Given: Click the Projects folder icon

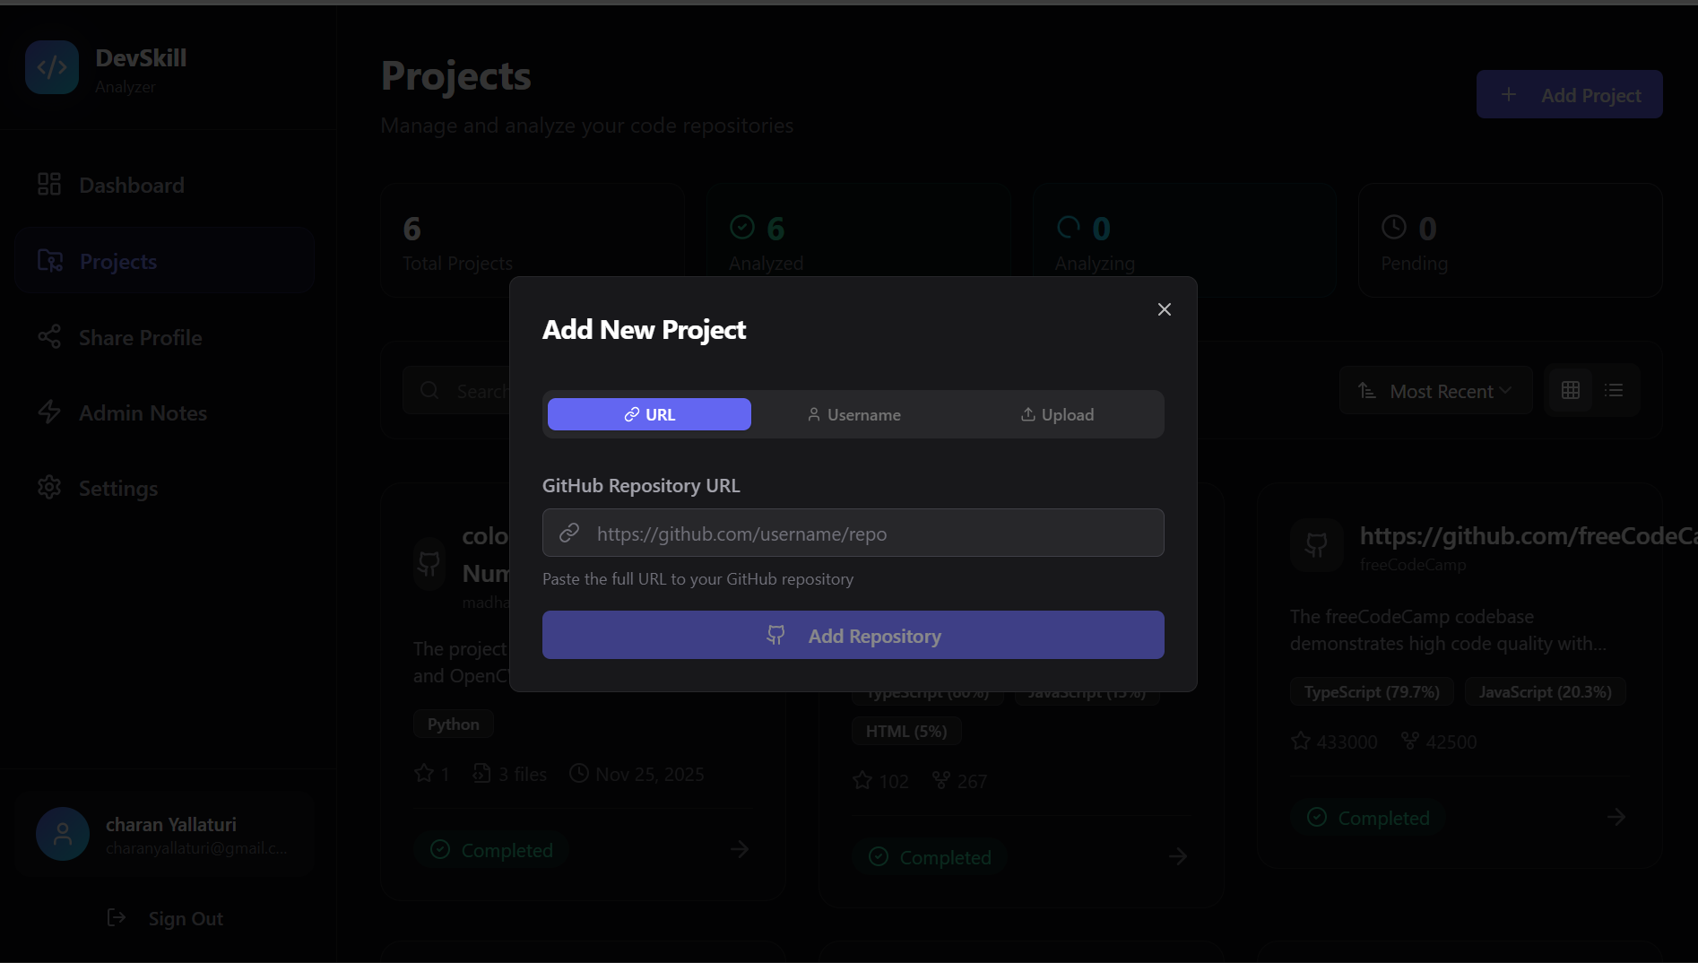Looking at the screenshot, I should 50,260.
